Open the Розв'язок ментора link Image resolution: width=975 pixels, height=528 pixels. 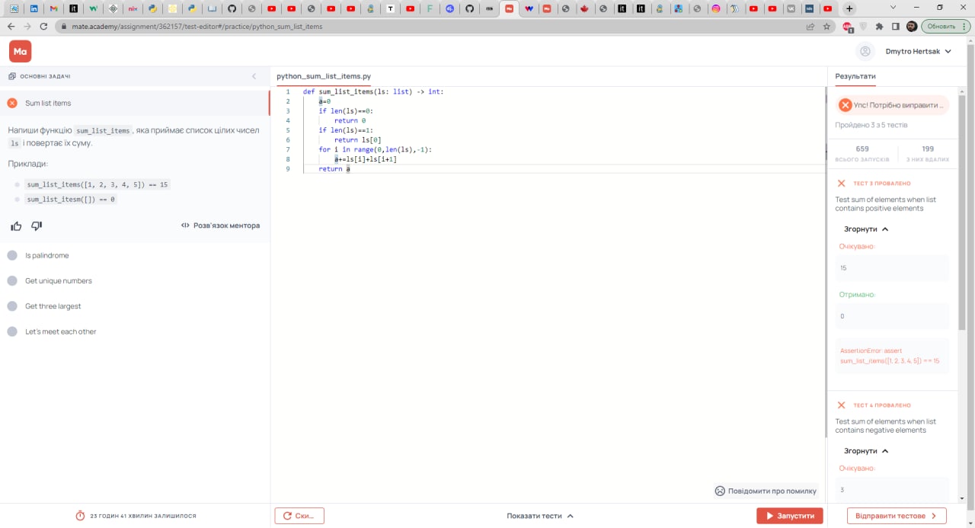(x=221, y=226)
